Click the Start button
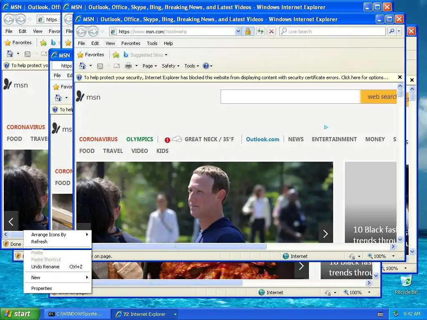Image resolution: width=427 pixels, height=320 pixels. (x=20, y=314)
